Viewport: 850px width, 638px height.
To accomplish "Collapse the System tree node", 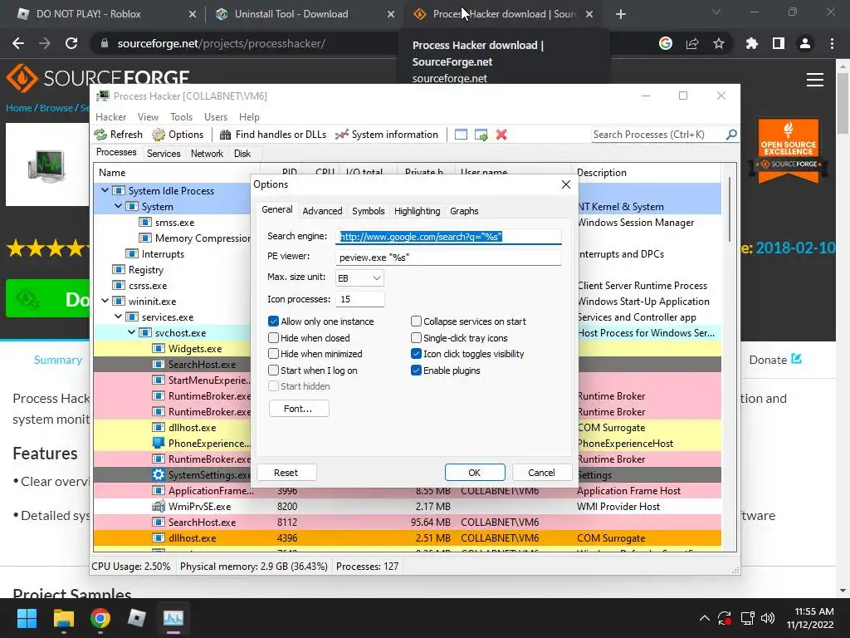I will click(118, 206).
